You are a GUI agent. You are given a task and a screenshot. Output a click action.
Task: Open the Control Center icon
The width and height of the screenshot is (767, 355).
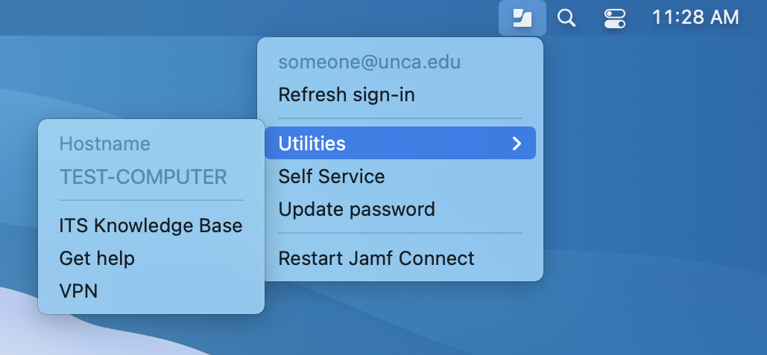pos(614,18)
